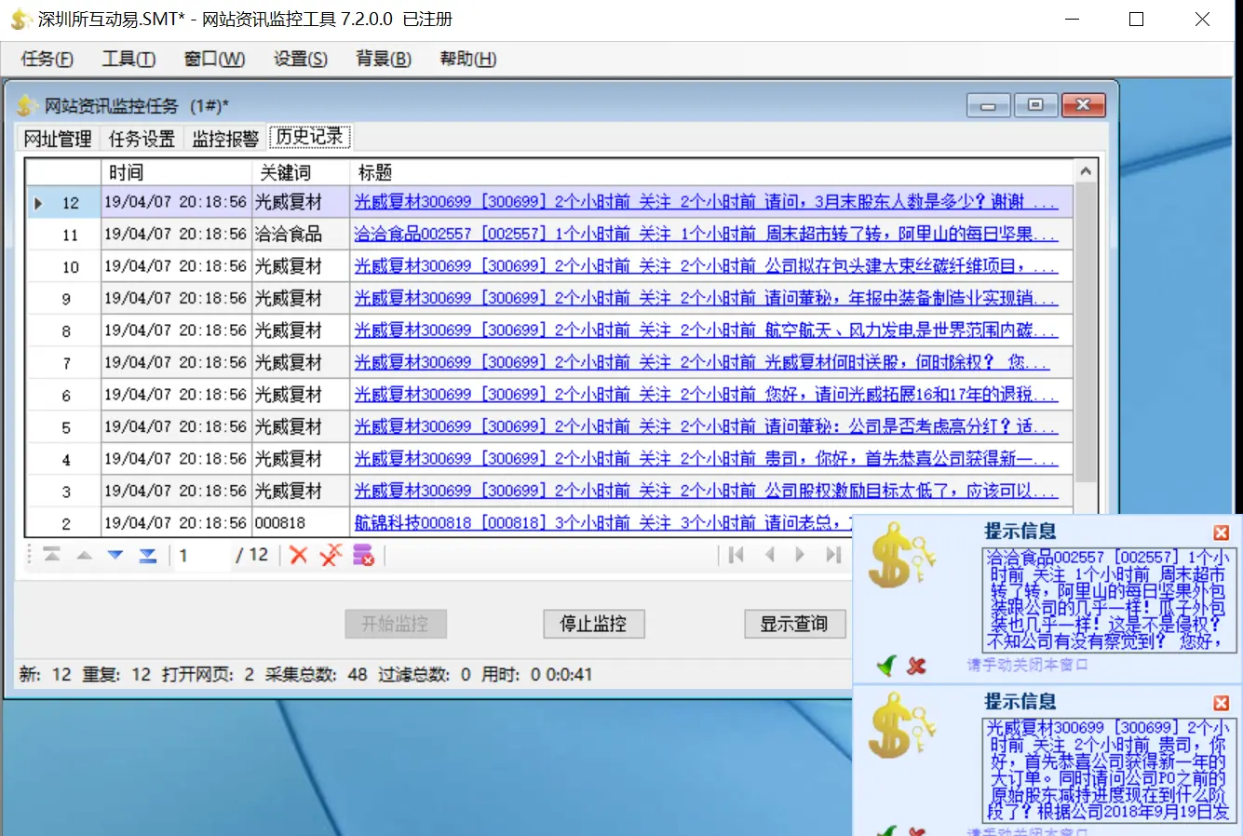Open link about 公司是否考虑高分红 in row 5
Viewport: 1243px width, 836px height.
(706, 426)
